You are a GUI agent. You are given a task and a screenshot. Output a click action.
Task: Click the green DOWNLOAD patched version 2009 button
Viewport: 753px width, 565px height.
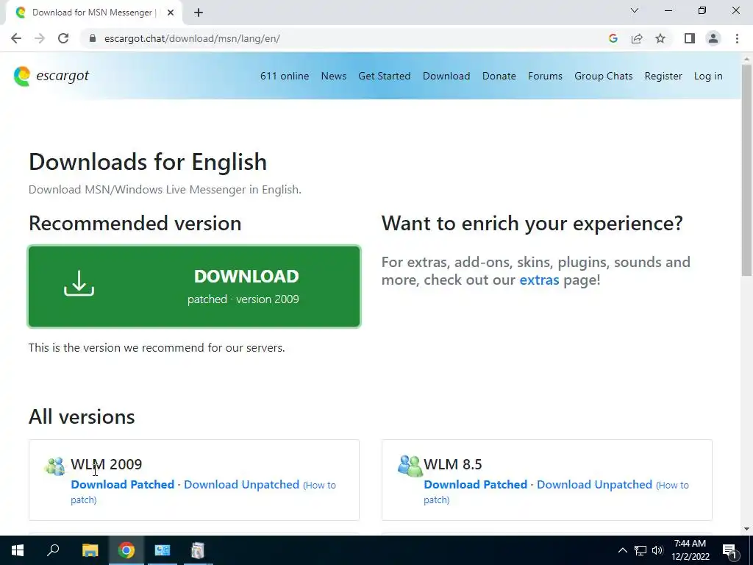(194, 286)
